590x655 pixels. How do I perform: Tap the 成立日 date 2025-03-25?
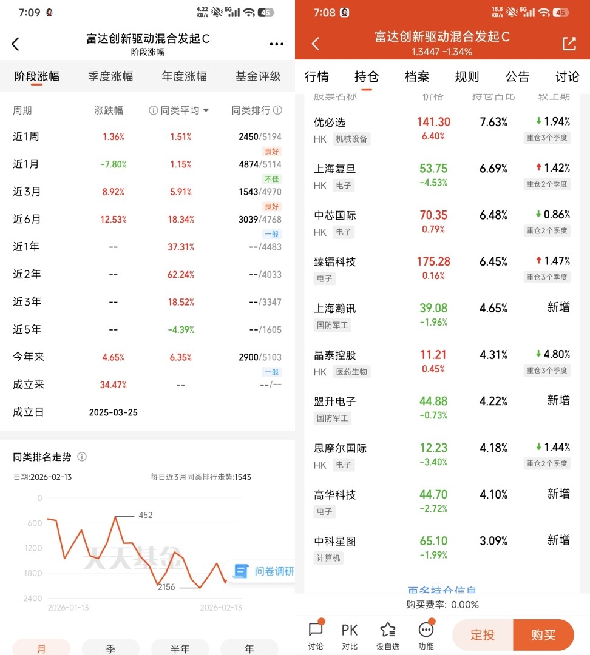point(114,412)
